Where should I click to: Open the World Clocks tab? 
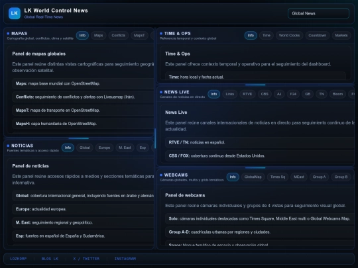[x=289, y=35]
